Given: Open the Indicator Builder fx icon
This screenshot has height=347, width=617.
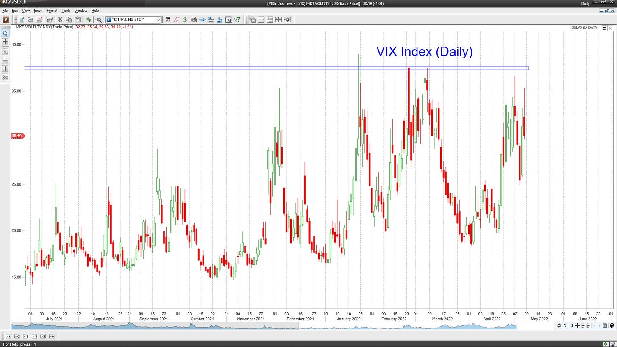Looking at the screenshot, I should click(177, 19).
